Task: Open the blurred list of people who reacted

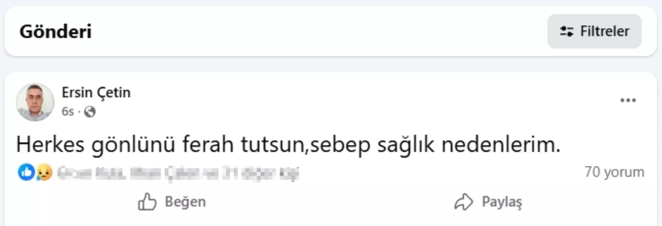Action: 178,173
